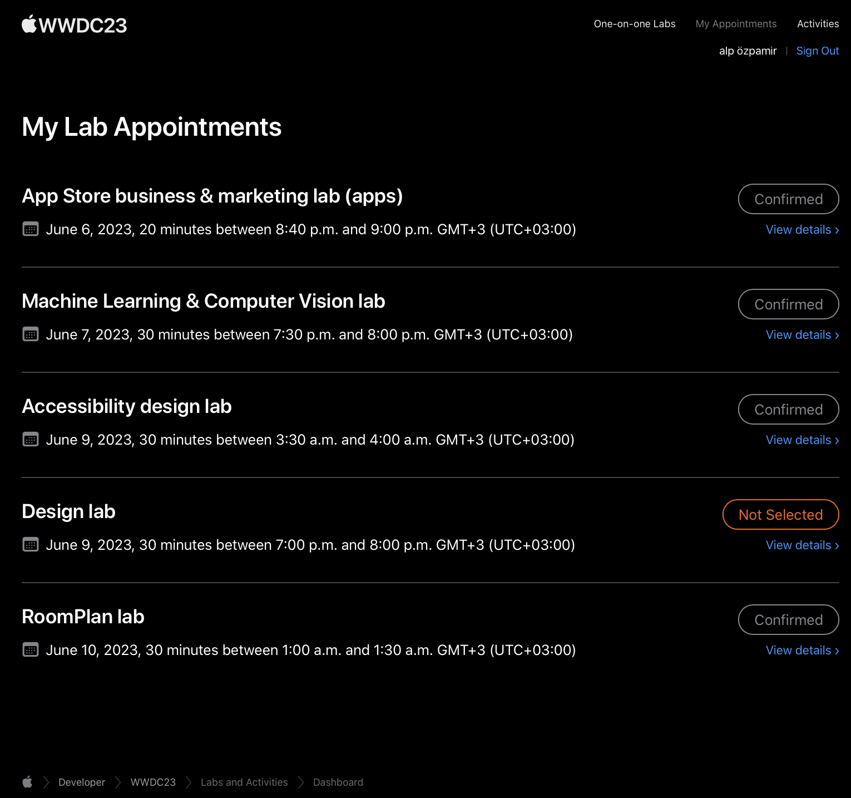This screenshot has height=798, width=851.
Task: Open the One-on-one Labs menu item
Action: tap(634, 24)
